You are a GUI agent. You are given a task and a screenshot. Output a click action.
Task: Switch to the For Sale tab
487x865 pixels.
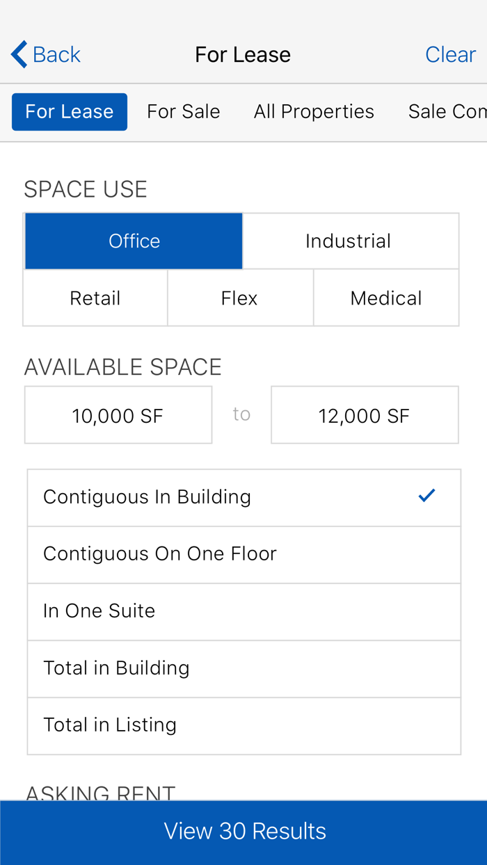click(182, 110)
